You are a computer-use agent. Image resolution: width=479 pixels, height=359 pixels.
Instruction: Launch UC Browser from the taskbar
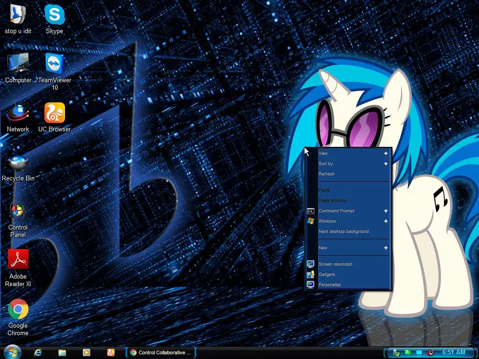point(110,352)
